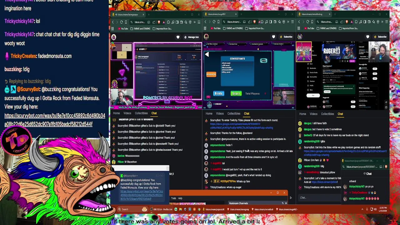This screenshot has height=225, width=400.
Task: Open a new tab in lasvegasape window
Action: (x=148, y=14)
